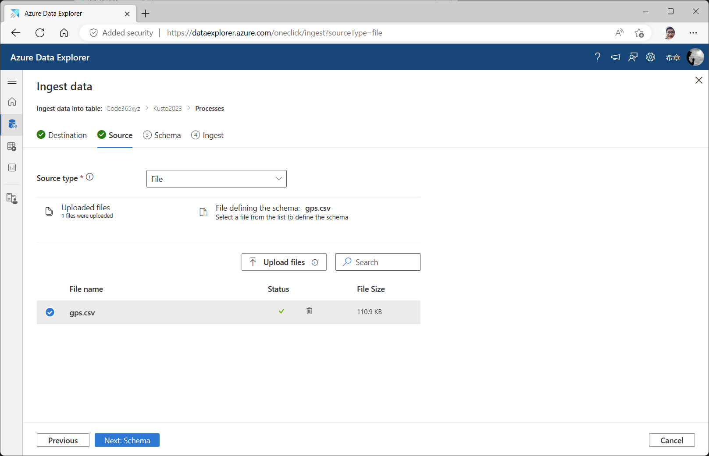Switch to the Source step

click(x=115, y=135)
